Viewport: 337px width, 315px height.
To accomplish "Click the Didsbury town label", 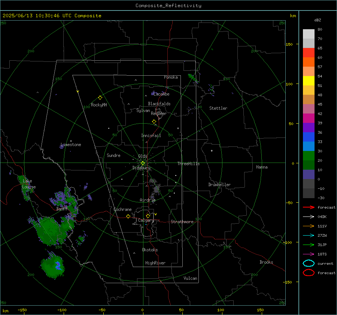I will [x=141, y=168].
